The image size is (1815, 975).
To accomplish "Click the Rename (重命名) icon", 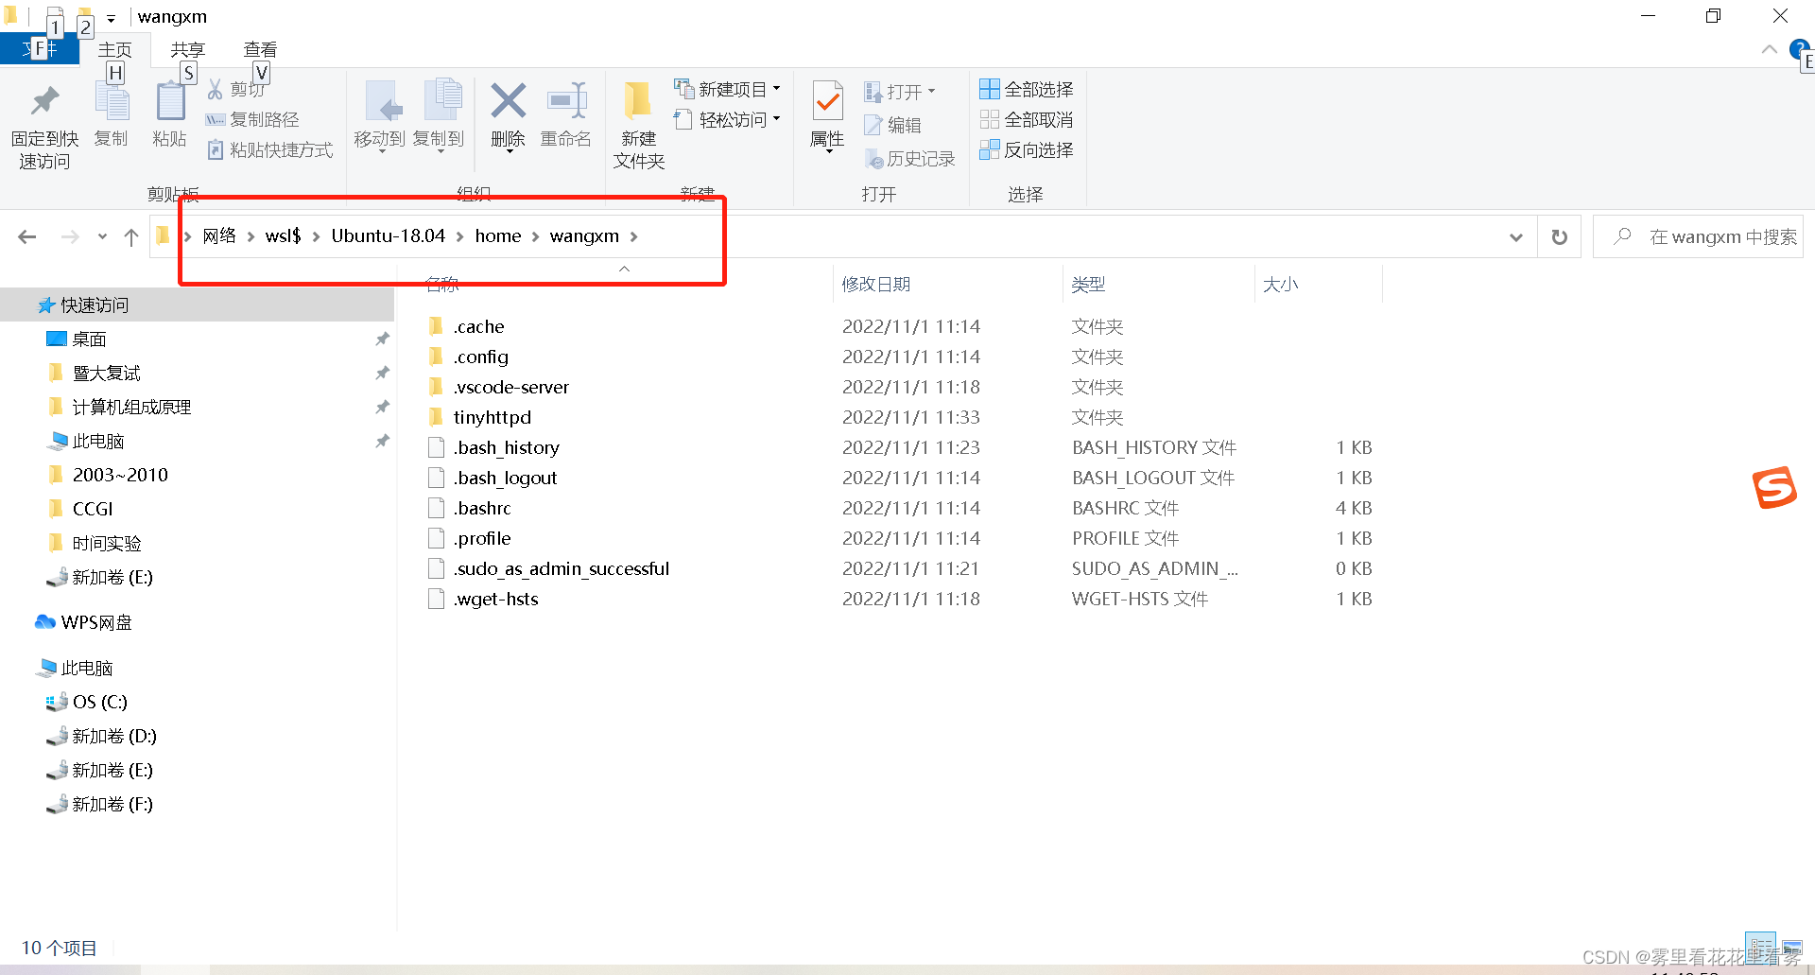I will click(566, 101).
